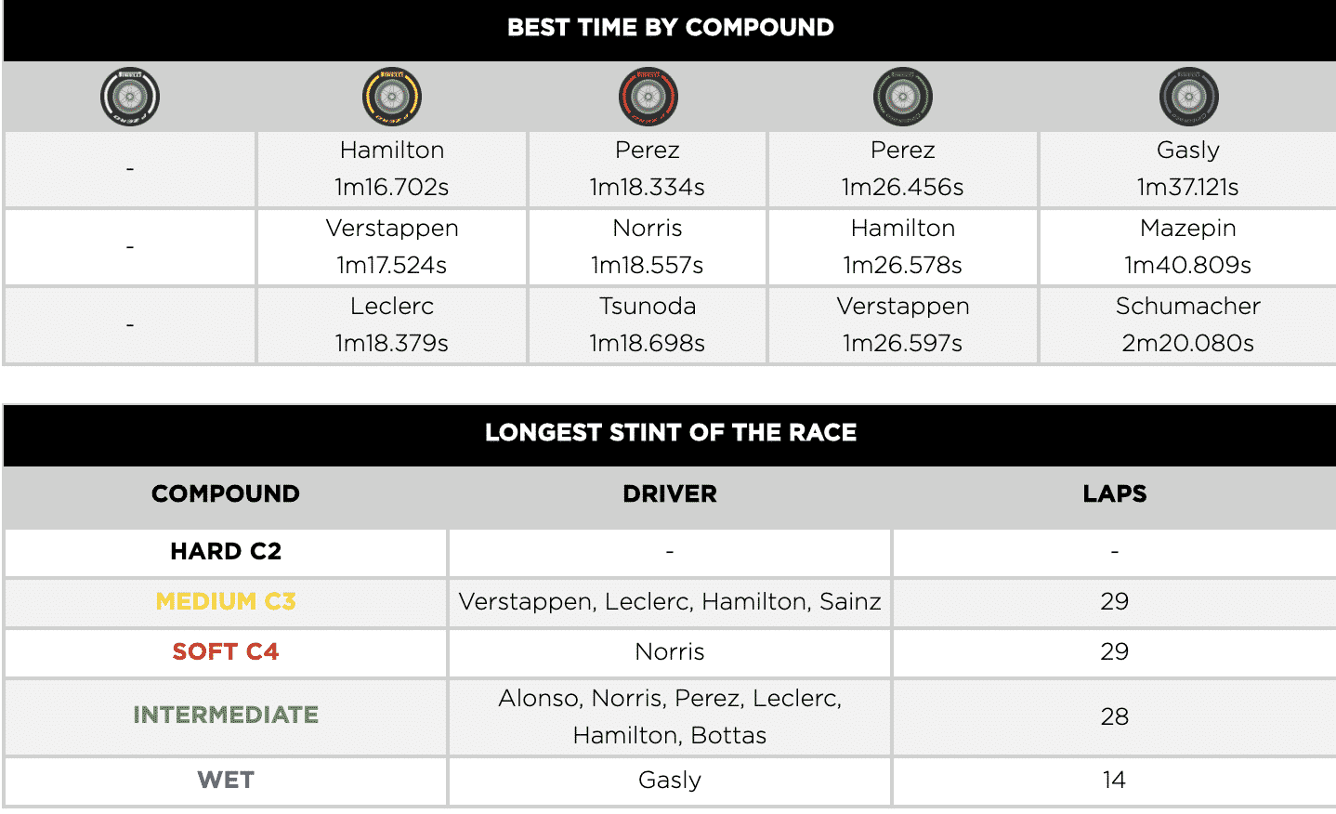The height and width of the screenshot is (814, 1336).
Task: Select the Perez 1m18.334s soft time cell
Action: [x=648, y=169]
